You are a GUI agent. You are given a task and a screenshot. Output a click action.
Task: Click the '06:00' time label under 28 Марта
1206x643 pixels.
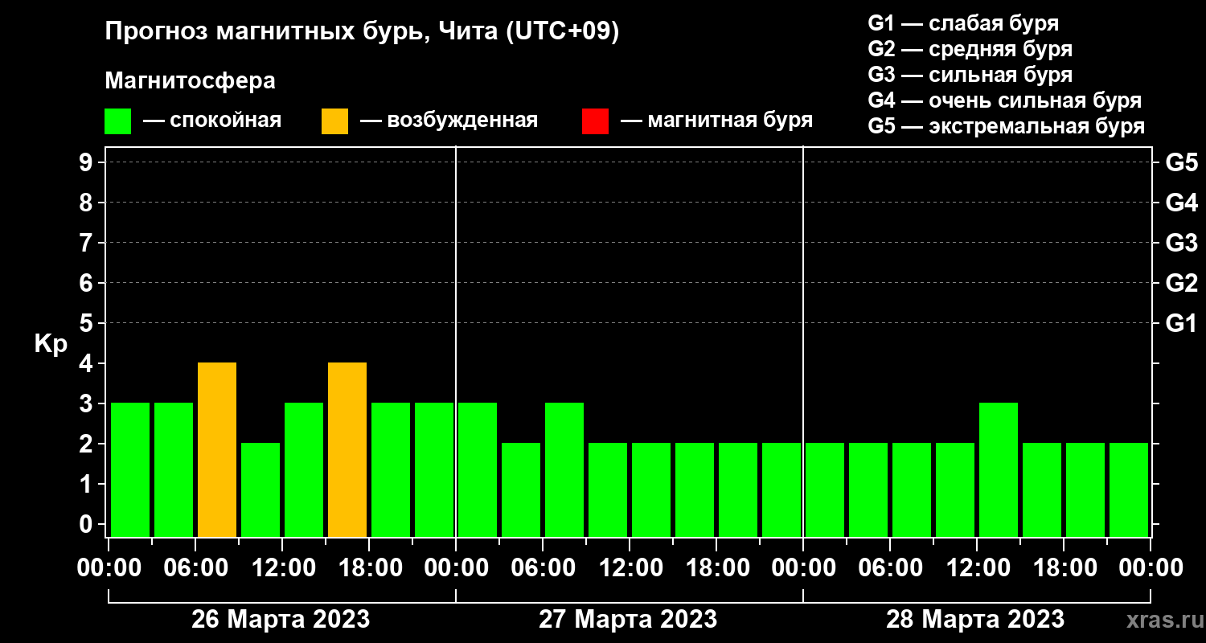click(x=890, y=568)
